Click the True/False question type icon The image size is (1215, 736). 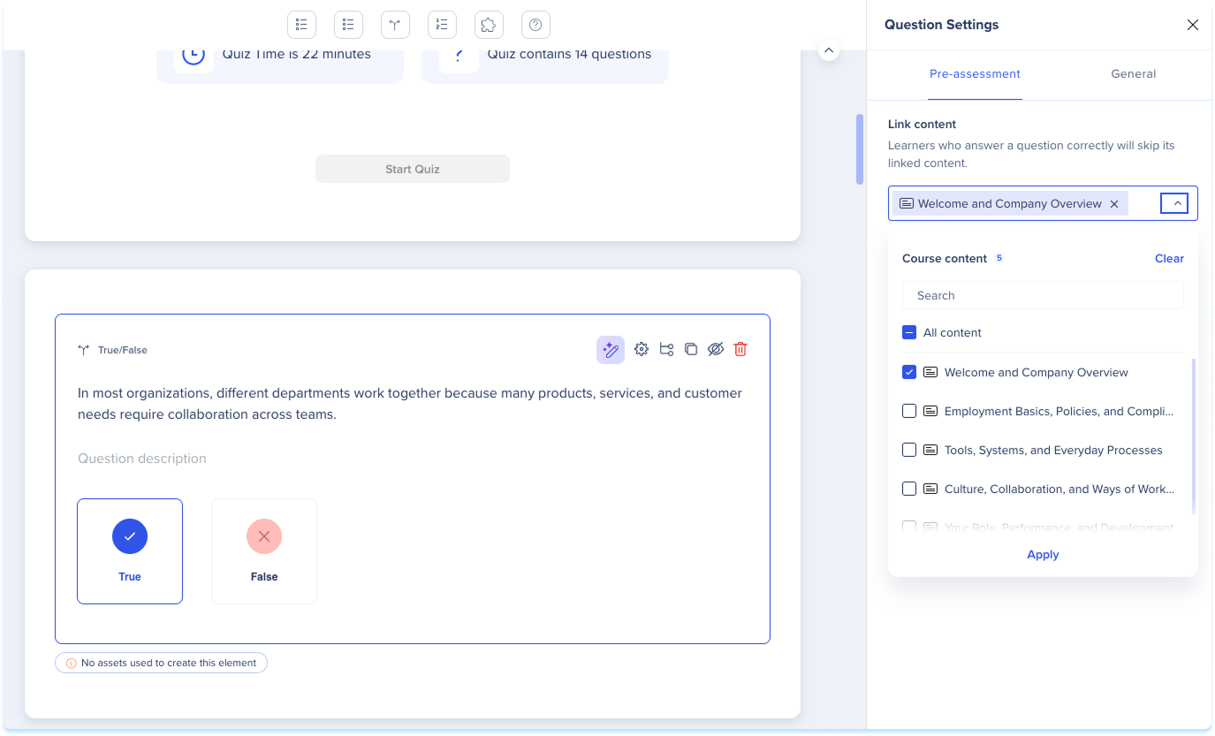(84, 350)
